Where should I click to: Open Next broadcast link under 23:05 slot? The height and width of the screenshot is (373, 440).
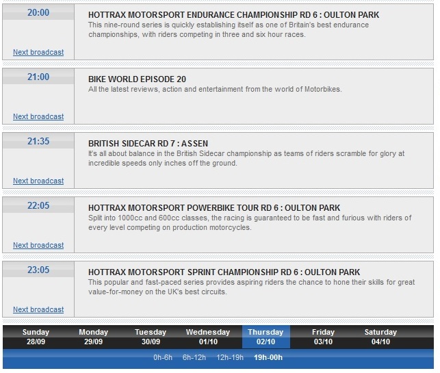click(38, 309)
